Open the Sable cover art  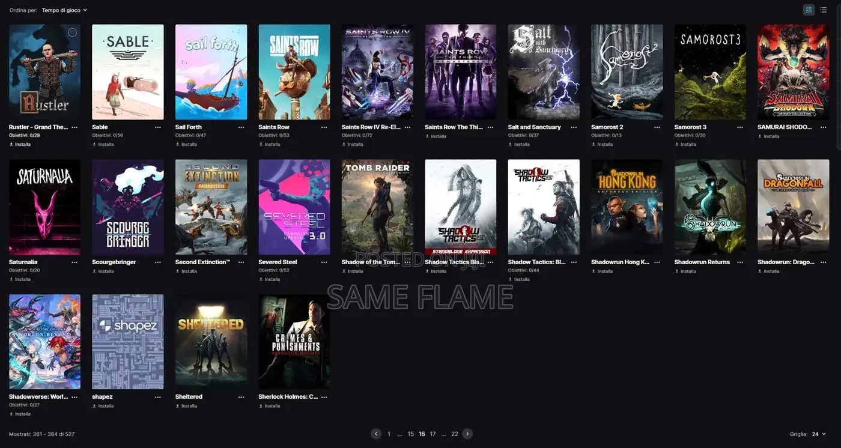(x=128, y=72)
